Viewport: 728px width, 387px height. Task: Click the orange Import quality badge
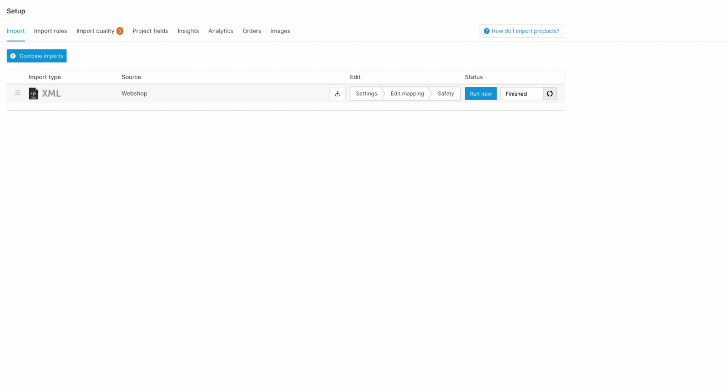(x=120, y=31)
